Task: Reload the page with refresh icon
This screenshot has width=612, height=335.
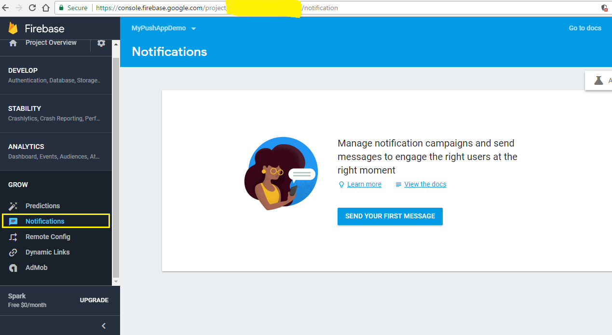Action: (32, 8)
